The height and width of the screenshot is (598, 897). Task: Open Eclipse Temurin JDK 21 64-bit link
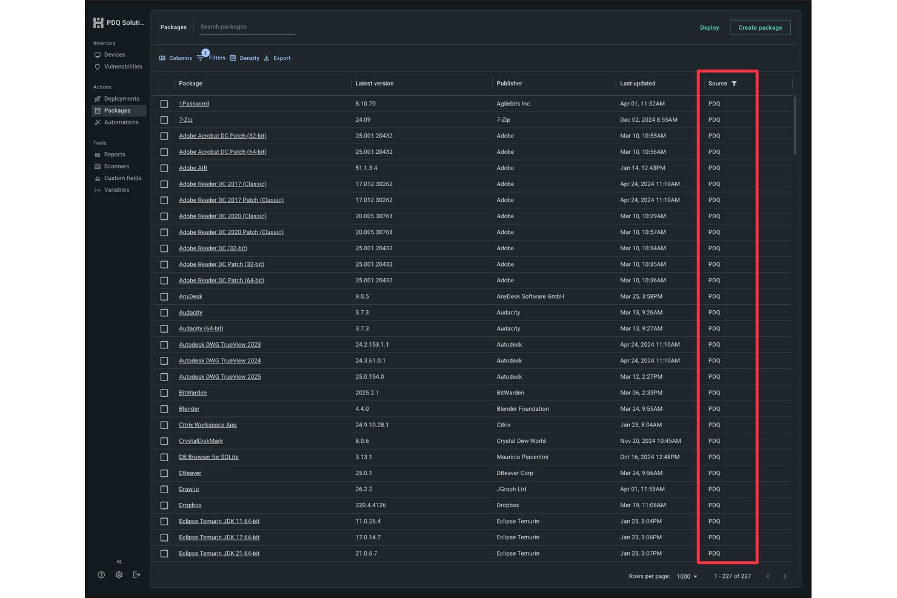coord(219,553)
